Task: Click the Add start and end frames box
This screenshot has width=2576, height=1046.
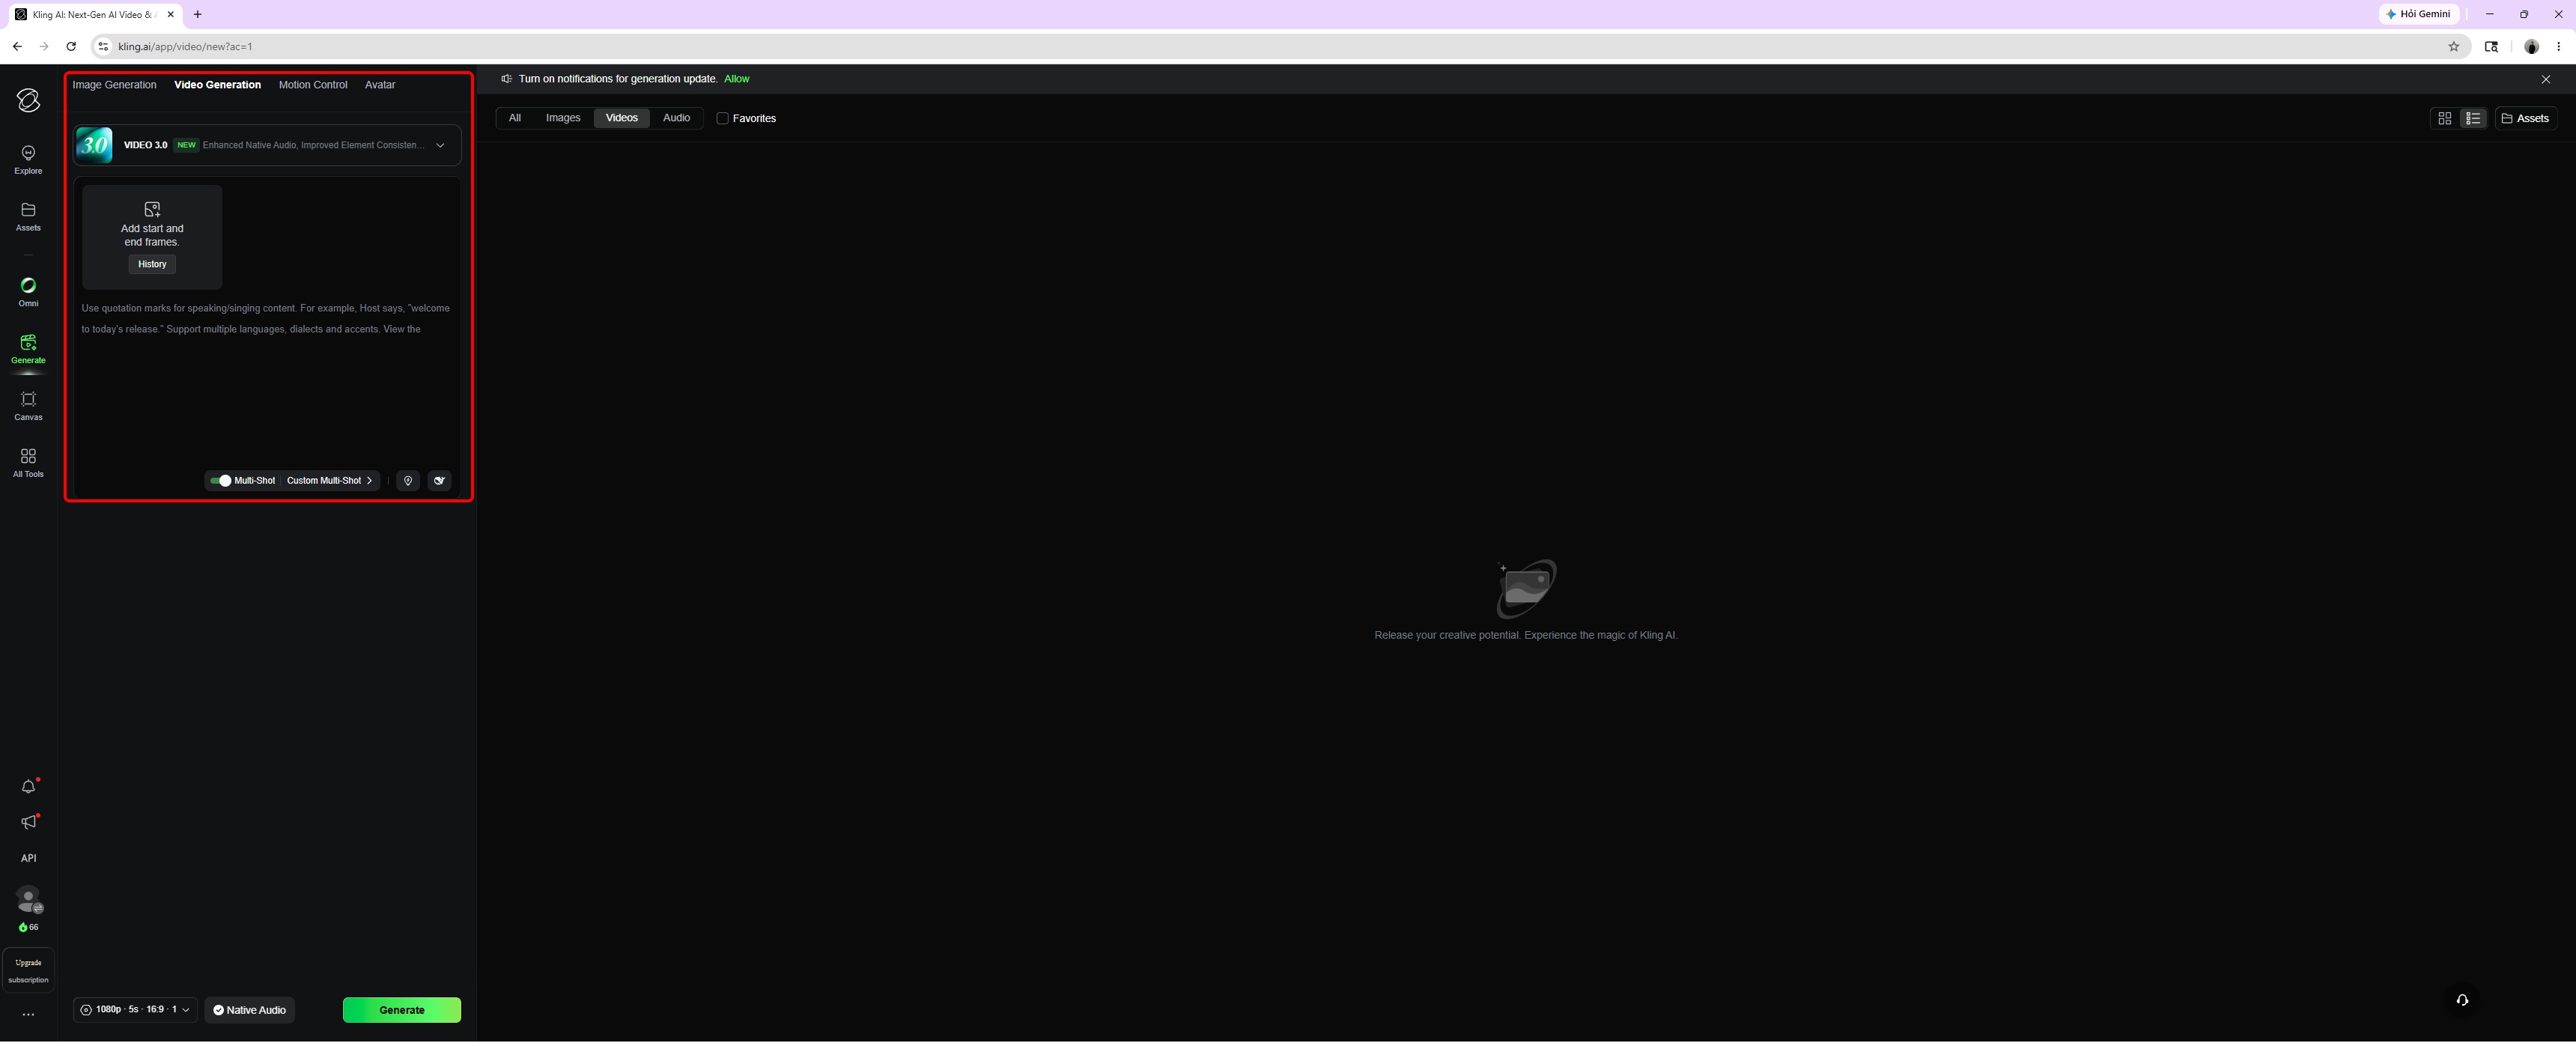Action: tap(152, 237)
